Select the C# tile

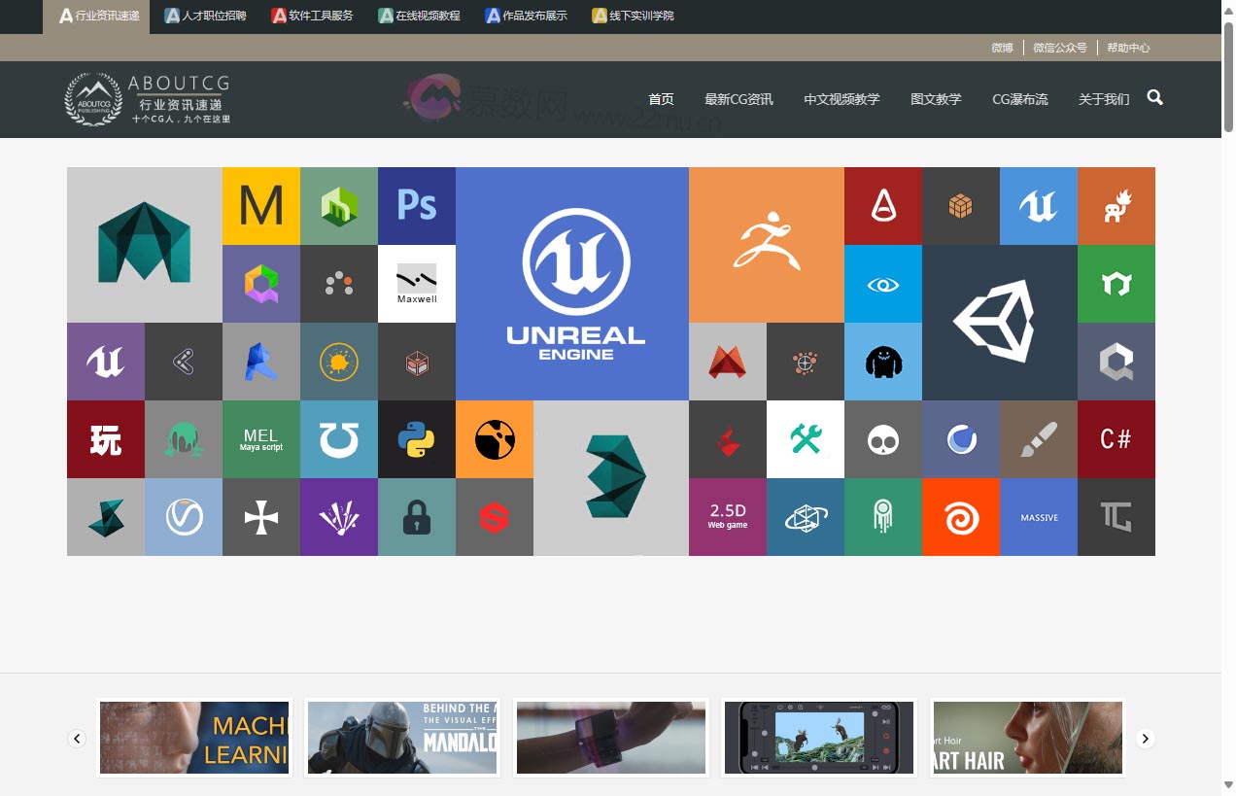click(1116, 439)
